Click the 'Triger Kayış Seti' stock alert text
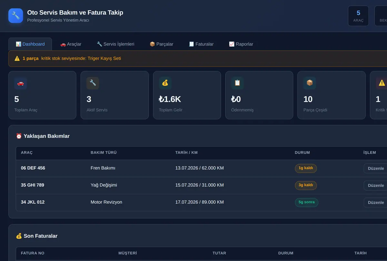This screenshot has width=387, height=261. [104, 59]
